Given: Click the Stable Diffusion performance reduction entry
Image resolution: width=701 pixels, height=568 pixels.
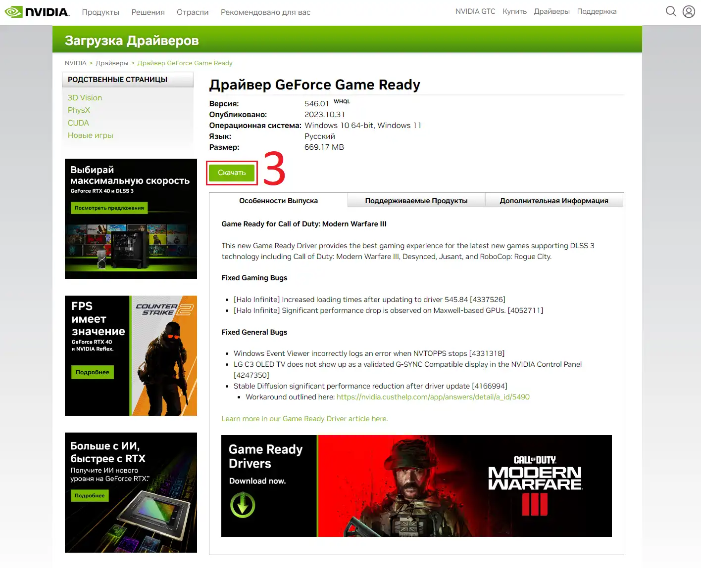Looking at the screenshot, I should (370, 386).
